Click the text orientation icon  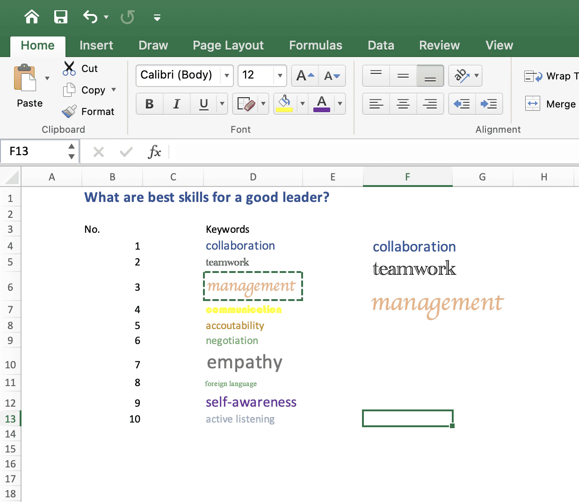pos(462,75)
